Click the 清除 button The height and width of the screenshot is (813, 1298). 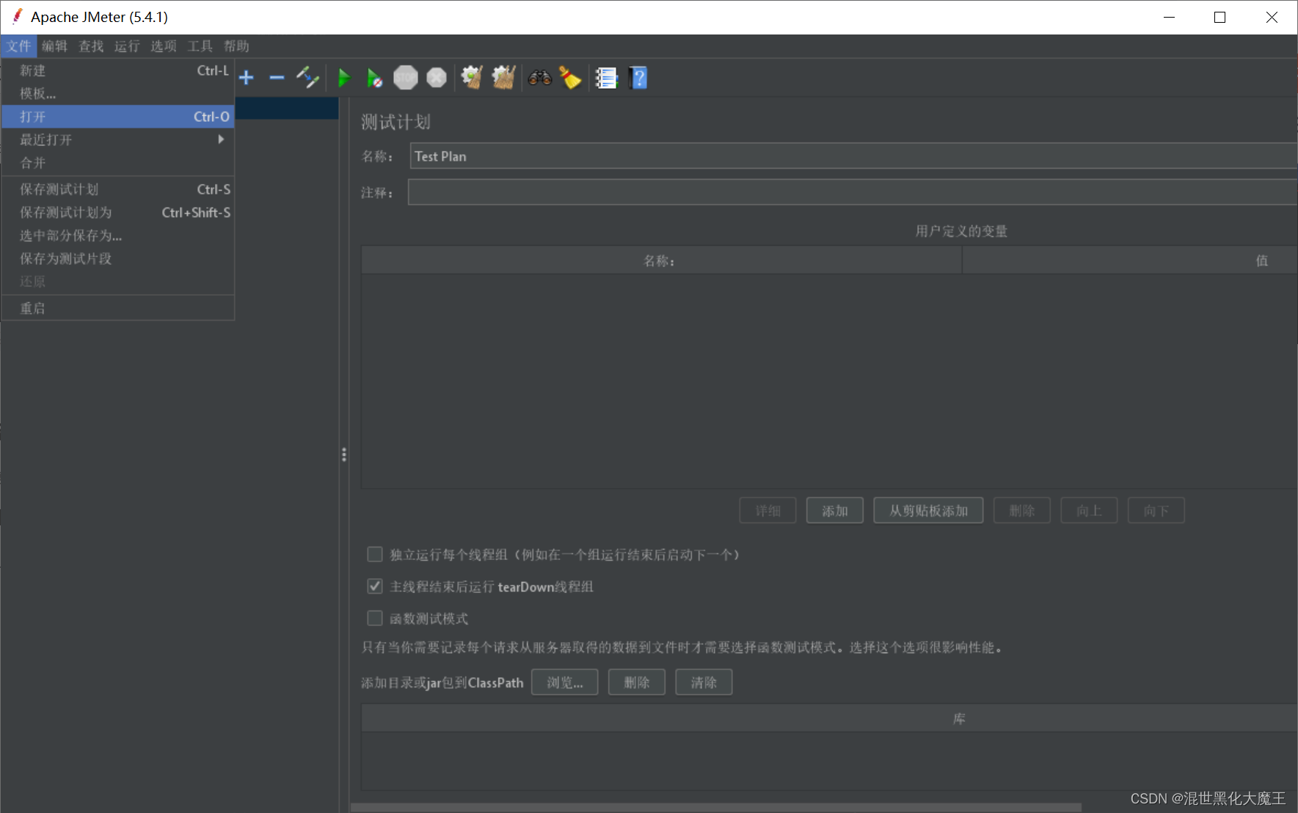pos(704,682)
